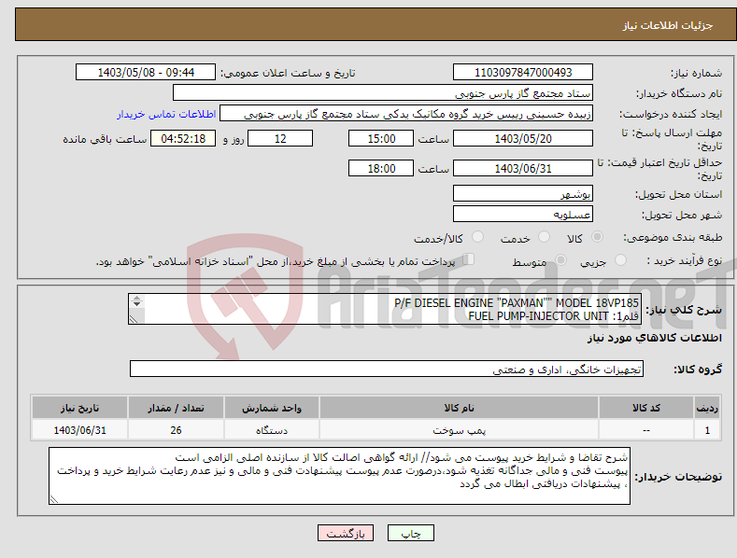This screenshot has height=558, width=737.
Task: Click column header نام کالا
Action: pos(459,408)
